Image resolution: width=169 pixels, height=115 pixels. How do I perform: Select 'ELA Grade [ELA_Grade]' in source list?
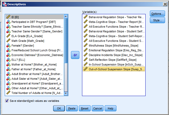pos(35,36)
